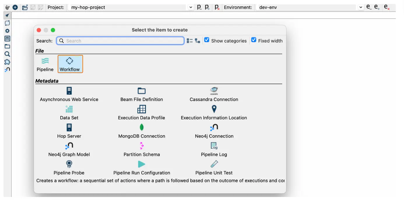Add a MongoDB Connection
Screen dimensions: 404x206
pyautogui.click(x=142, y=131)
